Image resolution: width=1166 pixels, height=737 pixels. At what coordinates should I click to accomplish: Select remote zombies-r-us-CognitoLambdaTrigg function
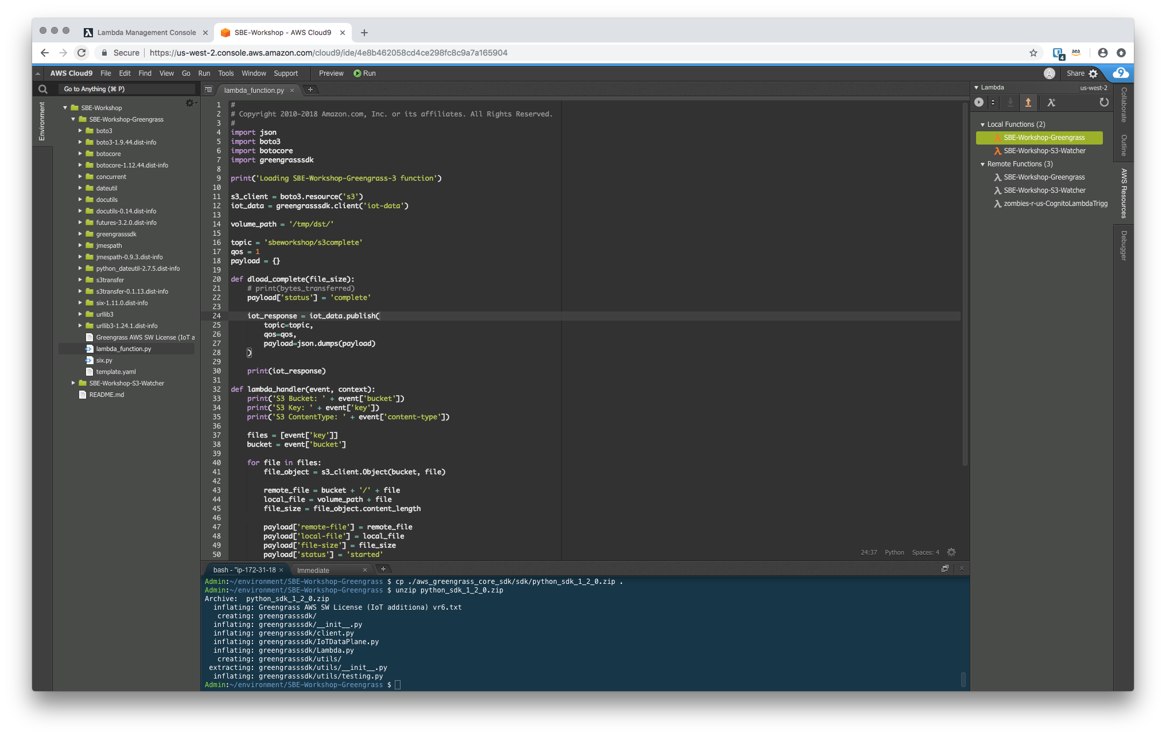(1050, 204)
